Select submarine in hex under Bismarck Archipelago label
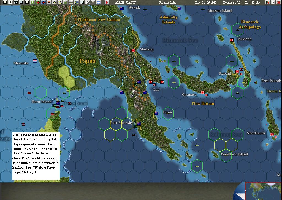282x200 pixels. point(238,30)
